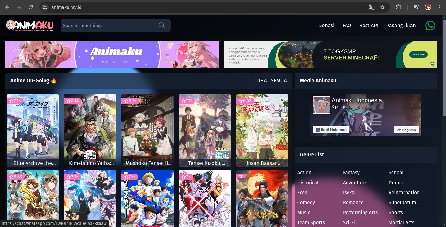
Task: Click the 7 TOGKSMP Minecraft server banner
Action: [x=330, y=54]
